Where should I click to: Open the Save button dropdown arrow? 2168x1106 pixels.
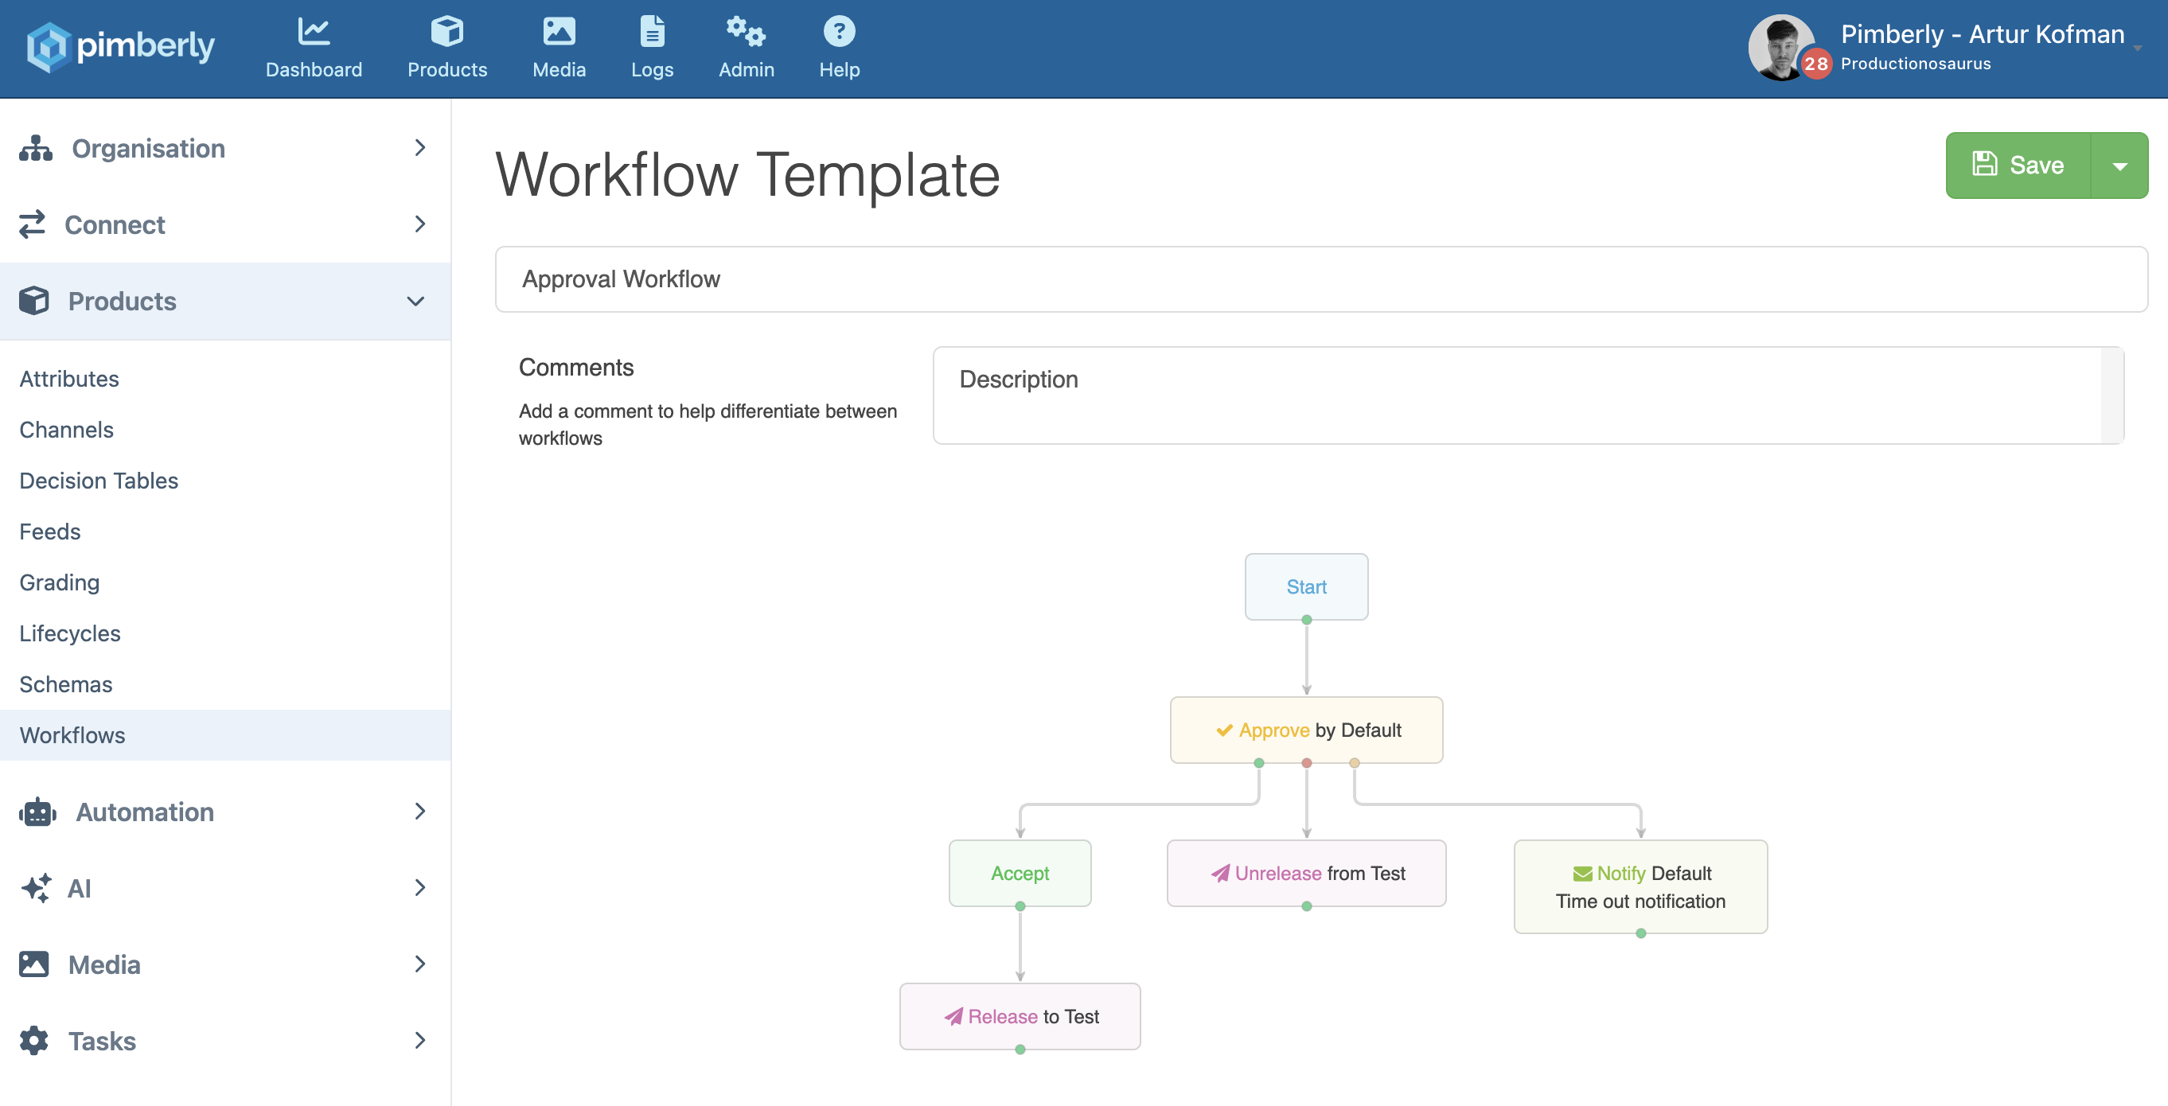coord(2119,166)
